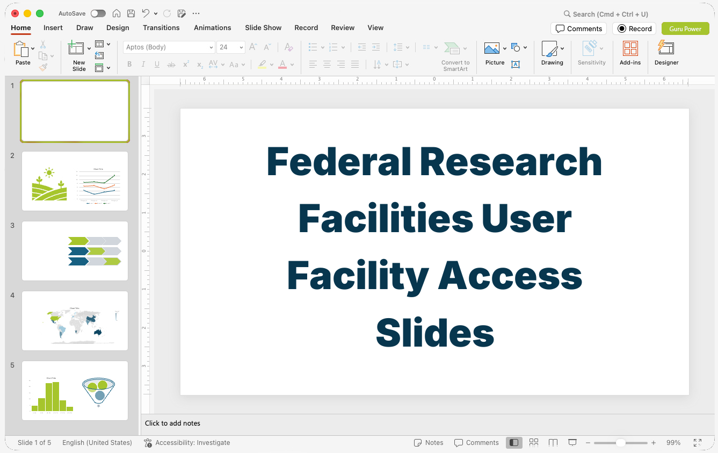Toggle Underline formatting
Image resolution: width=718 pixels, height=453 pixels.
click(157, 64)
